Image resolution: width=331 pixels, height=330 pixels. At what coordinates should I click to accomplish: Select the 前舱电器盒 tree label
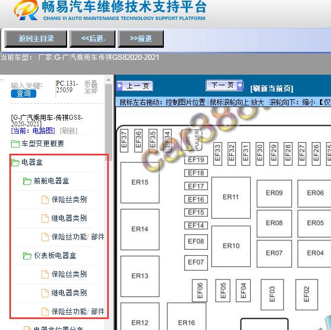[x=51, y=181]
